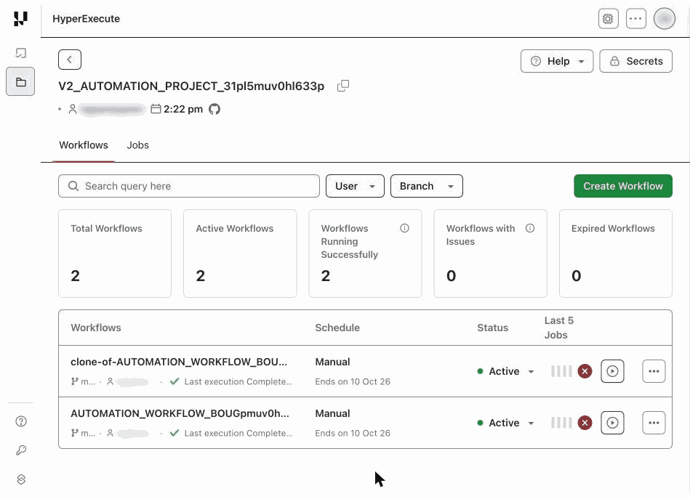Switch to the Workflows tab
This screenshot has width=690, height=499.
click(x=83, y=145)
